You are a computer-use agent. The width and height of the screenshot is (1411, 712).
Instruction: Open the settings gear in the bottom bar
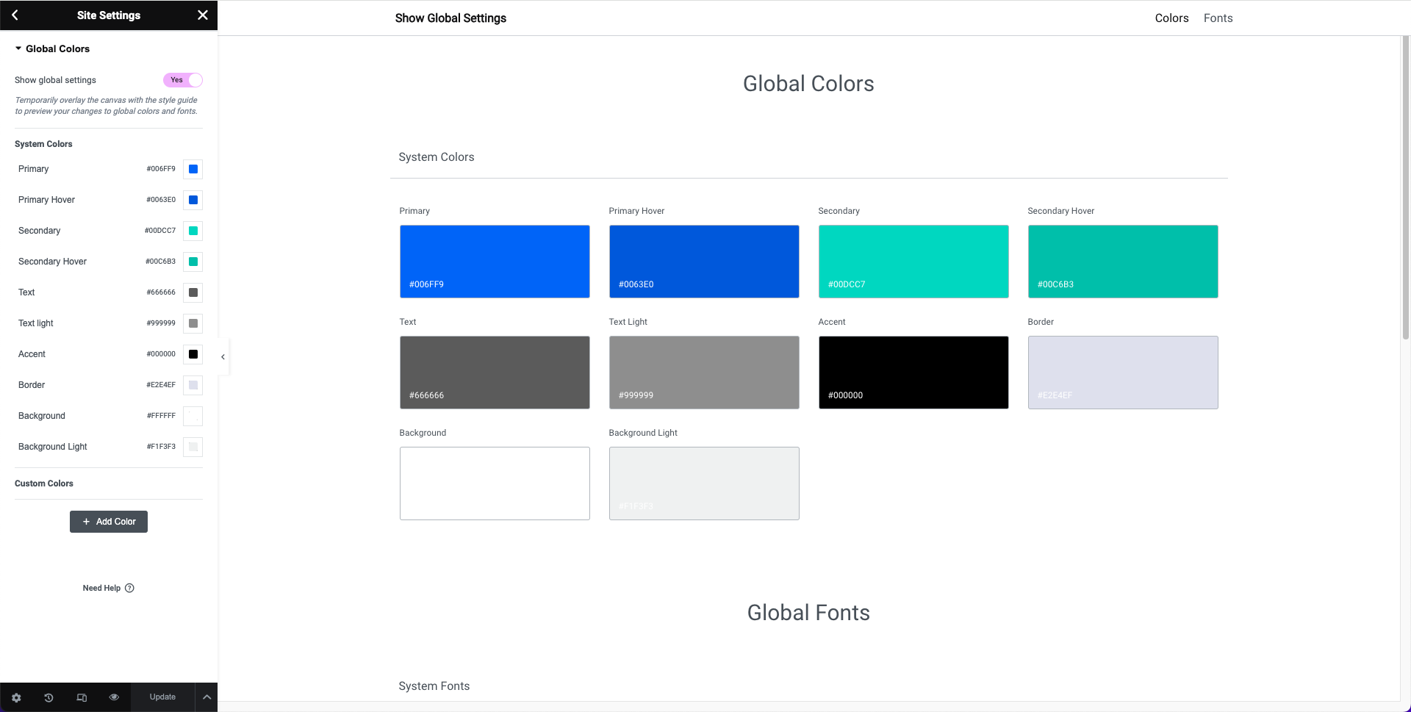(16, 697)
